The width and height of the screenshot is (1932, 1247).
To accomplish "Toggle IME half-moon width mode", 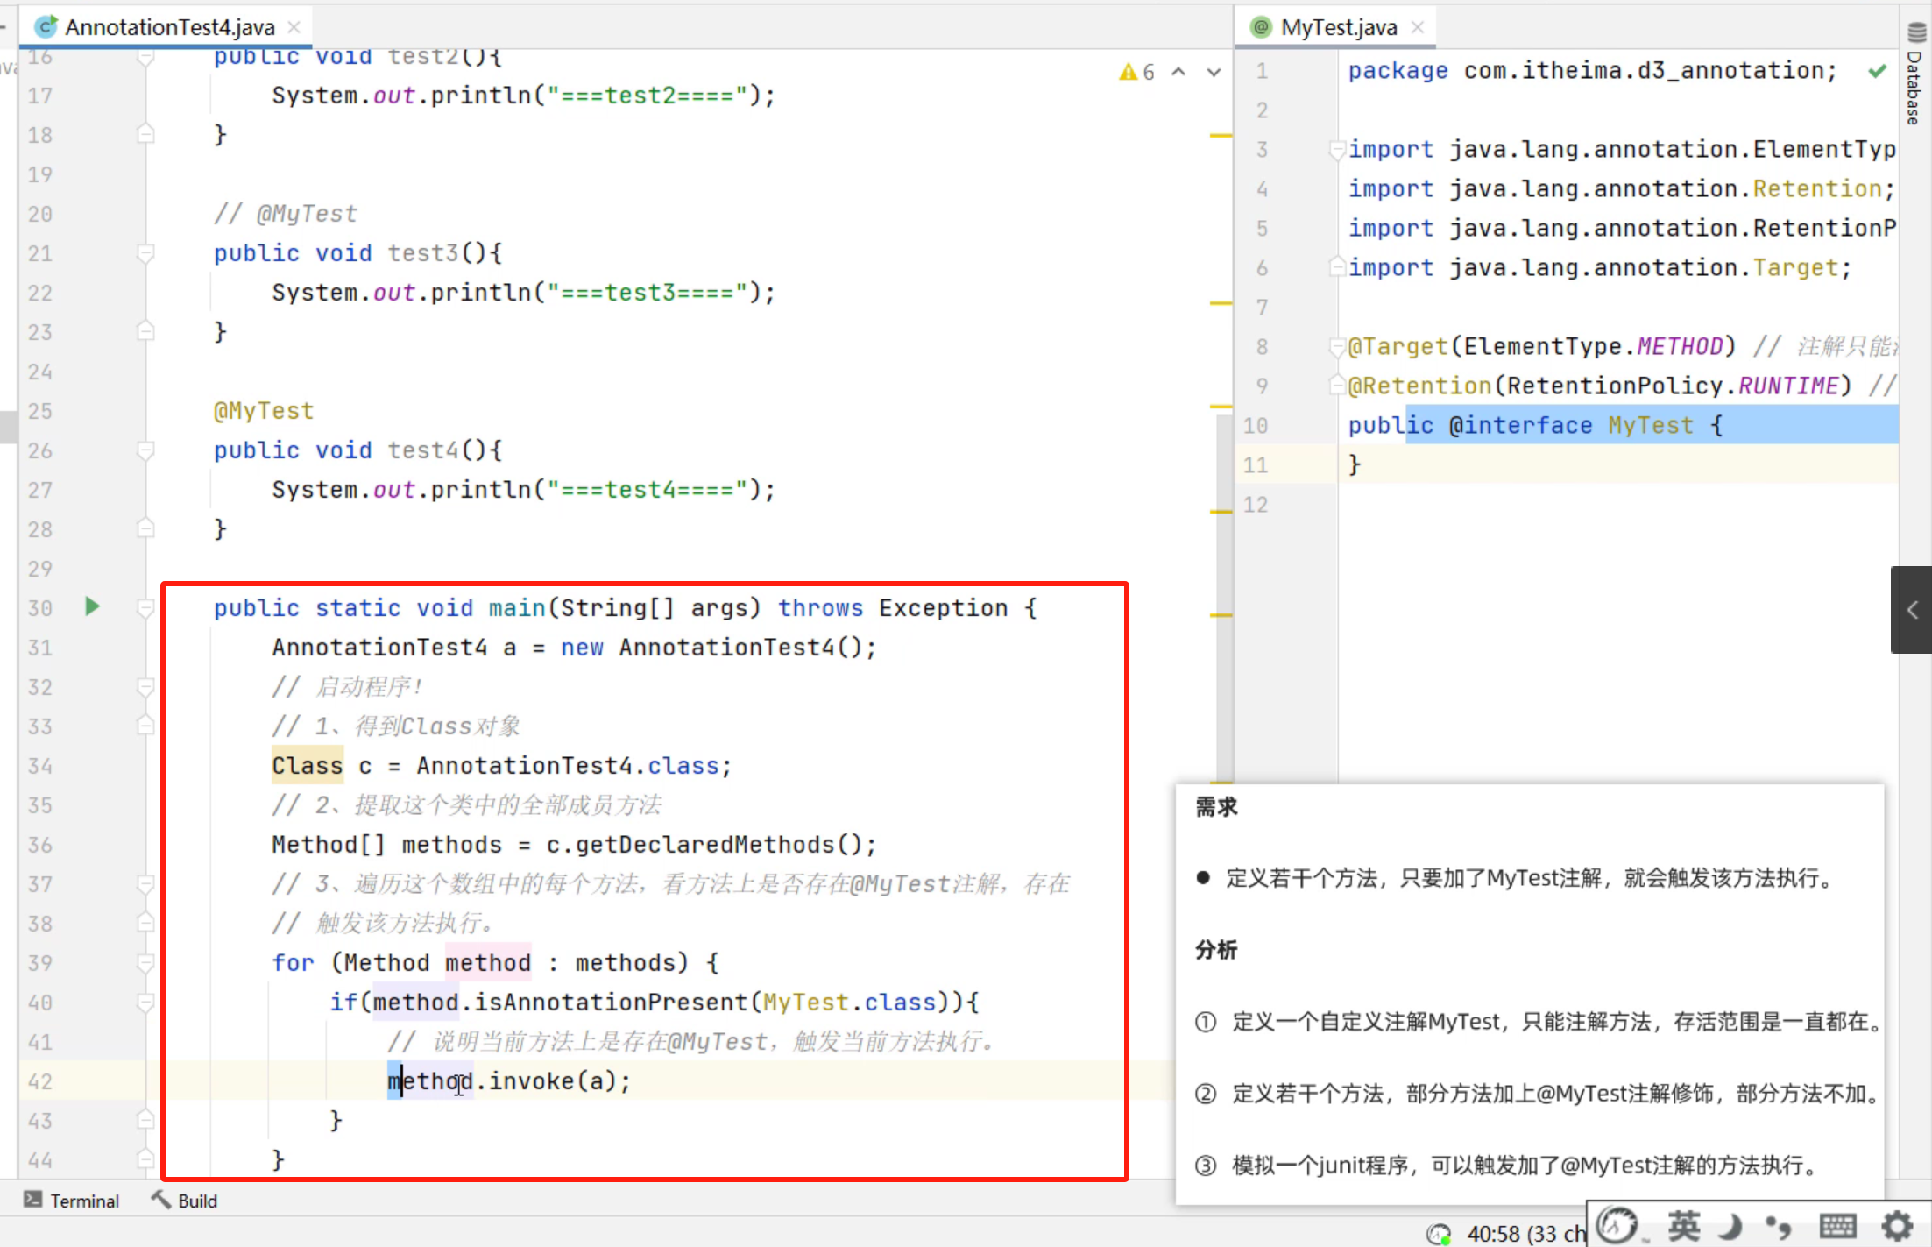I will (1730, 1225).
